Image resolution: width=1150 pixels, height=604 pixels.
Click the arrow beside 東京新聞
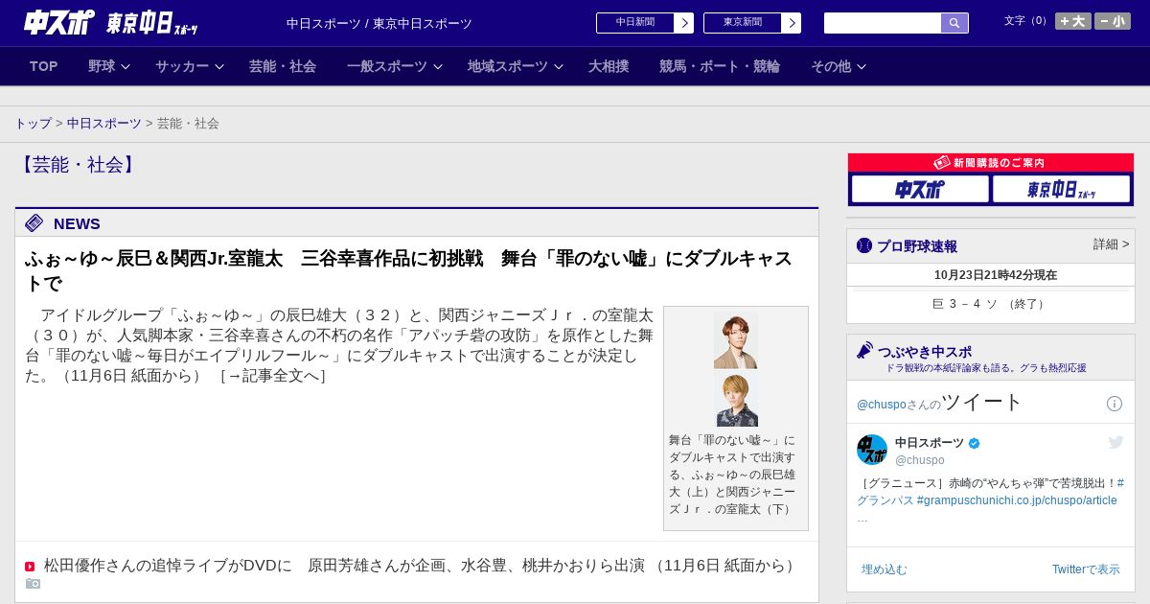tap(791, 23)
